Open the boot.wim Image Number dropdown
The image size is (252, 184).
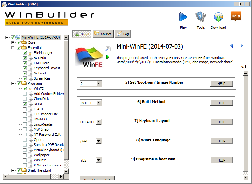(99, 83)
